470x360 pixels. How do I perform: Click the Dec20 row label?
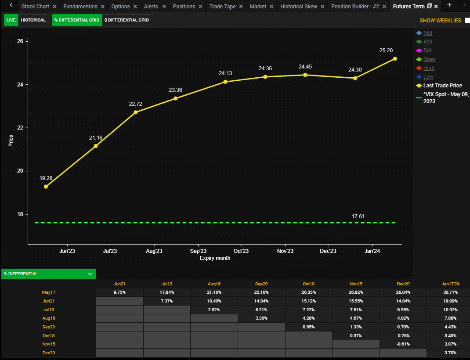(49, 353)
